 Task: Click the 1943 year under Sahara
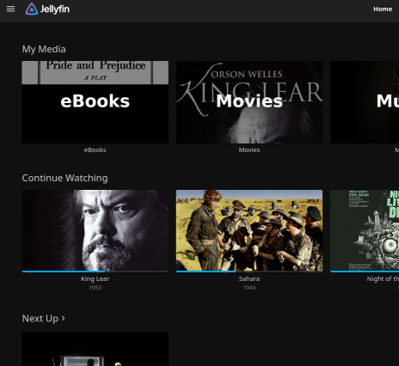249,288
